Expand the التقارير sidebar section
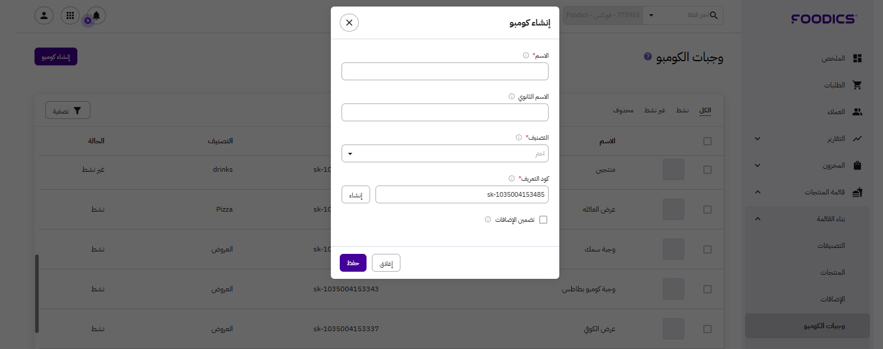The width and height of the screenshot is (883, 349). [757, 139]
